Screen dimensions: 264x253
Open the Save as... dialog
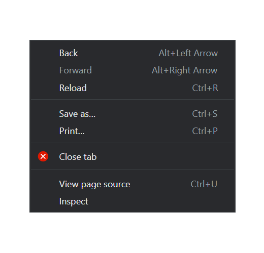click(x=133, y=114)
